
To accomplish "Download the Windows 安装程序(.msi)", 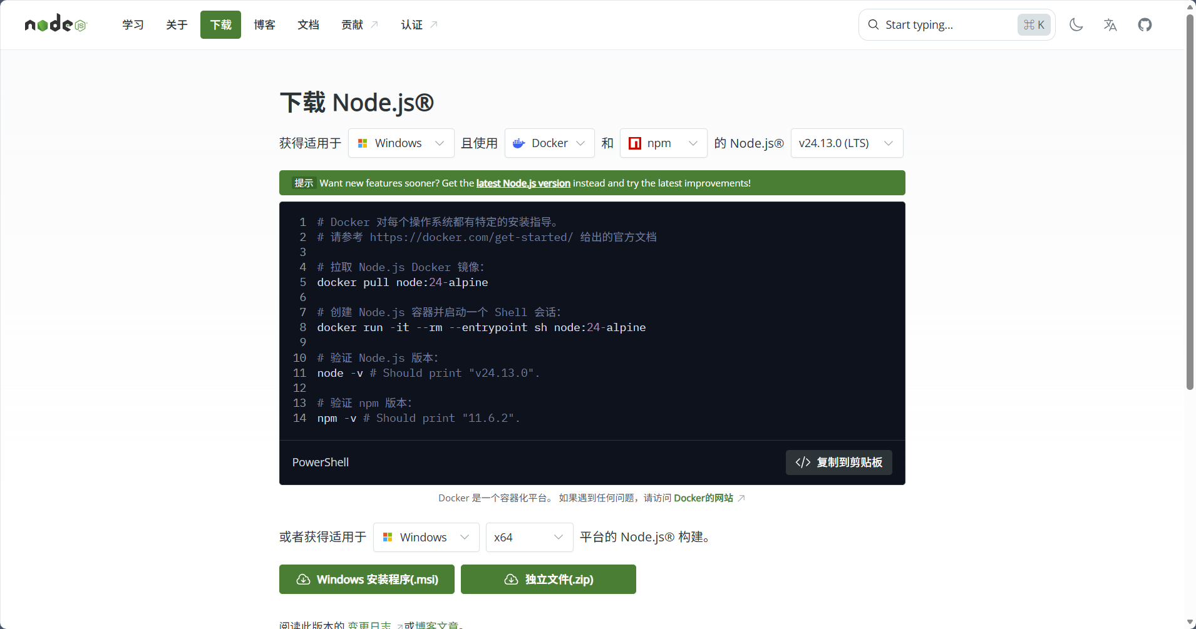I will click(367, 580).
